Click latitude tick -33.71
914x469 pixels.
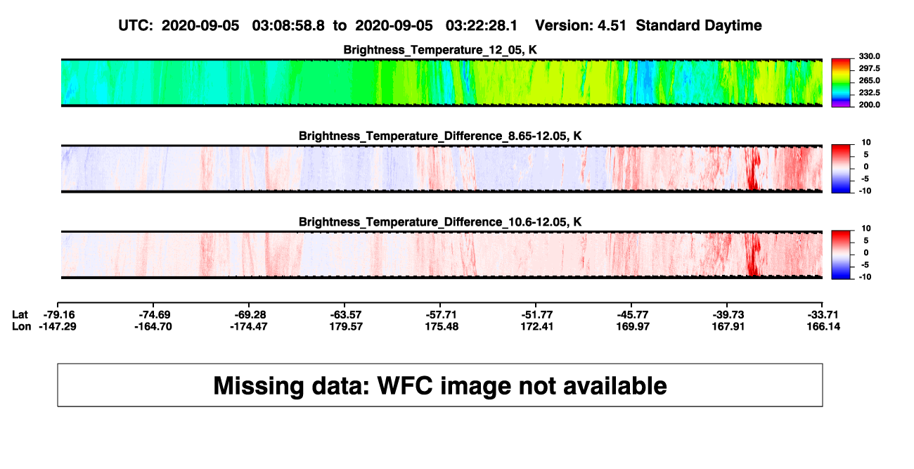coord(823,314)
